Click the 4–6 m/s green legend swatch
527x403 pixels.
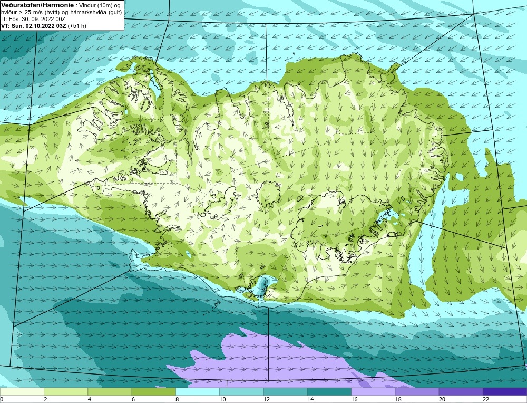(110, 391)
